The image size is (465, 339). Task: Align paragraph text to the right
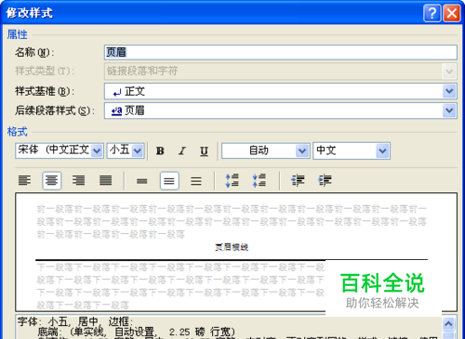click(x=78, y=180)
